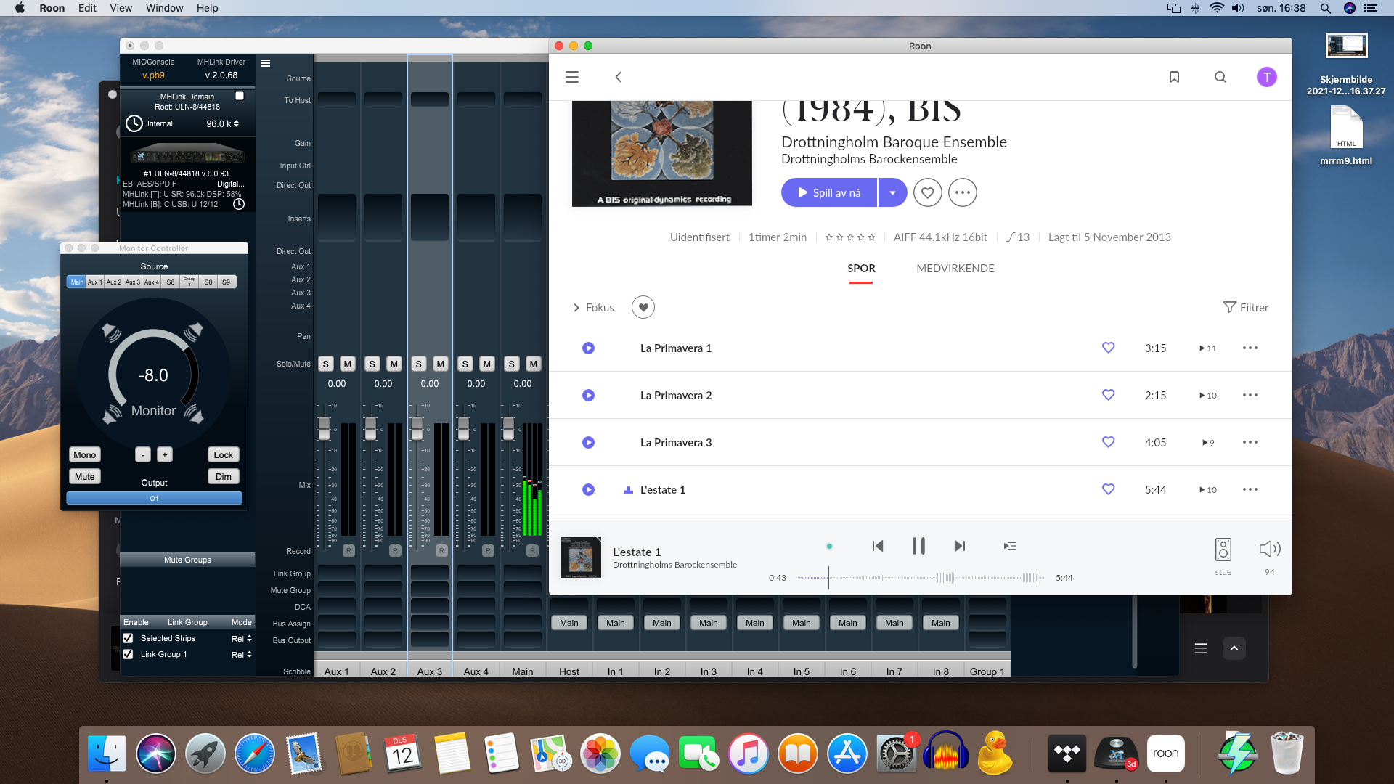The image size is (1394, 784).
Task: Open Edit menu in menu bar
Action: [x=87, y=8]
